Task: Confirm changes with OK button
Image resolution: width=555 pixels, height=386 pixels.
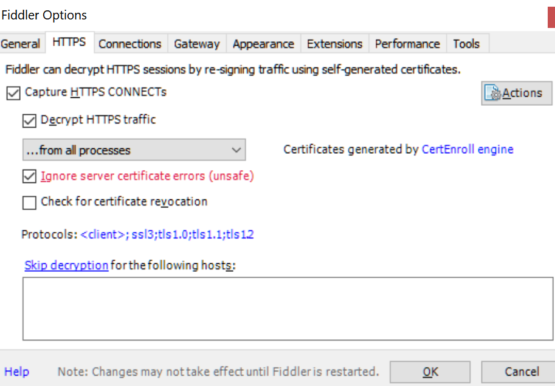Action: click(430, 372)
